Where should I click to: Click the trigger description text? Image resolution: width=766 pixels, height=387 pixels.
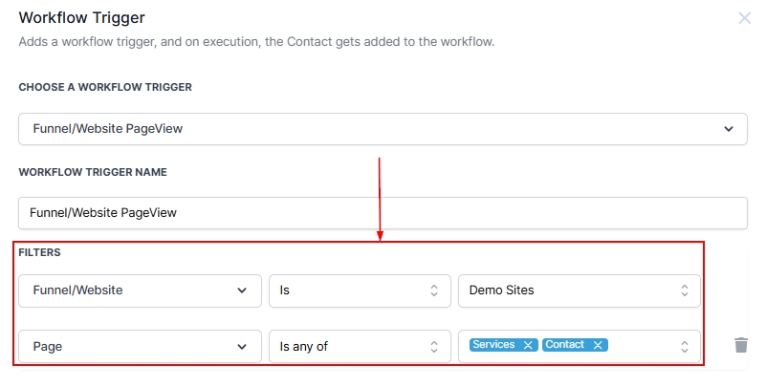point(256,43)
